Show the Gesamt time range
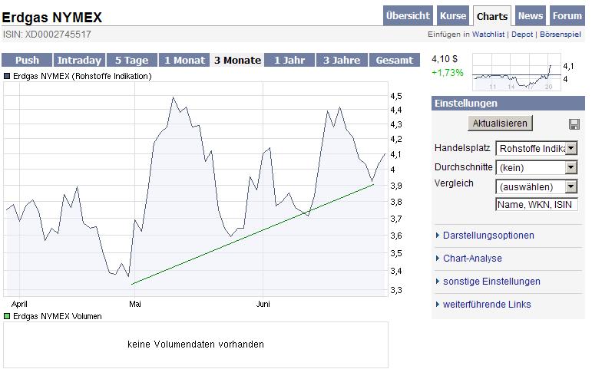592x379 pixels. point(395,60)
